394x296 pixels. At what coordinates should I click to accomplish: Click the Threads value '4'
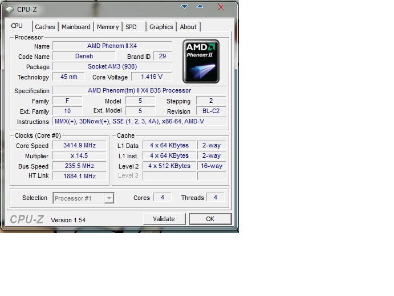(x=216, y=197)
